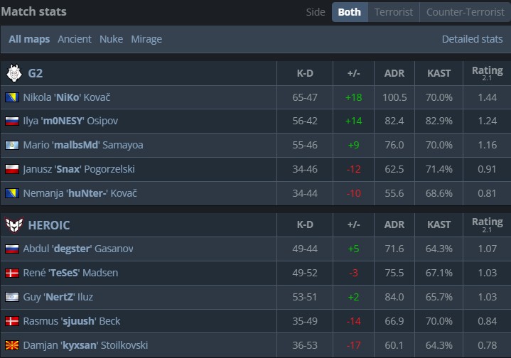Switch to the Ancient map tab
Screen dimensions: 511x358
pos(75,39)
